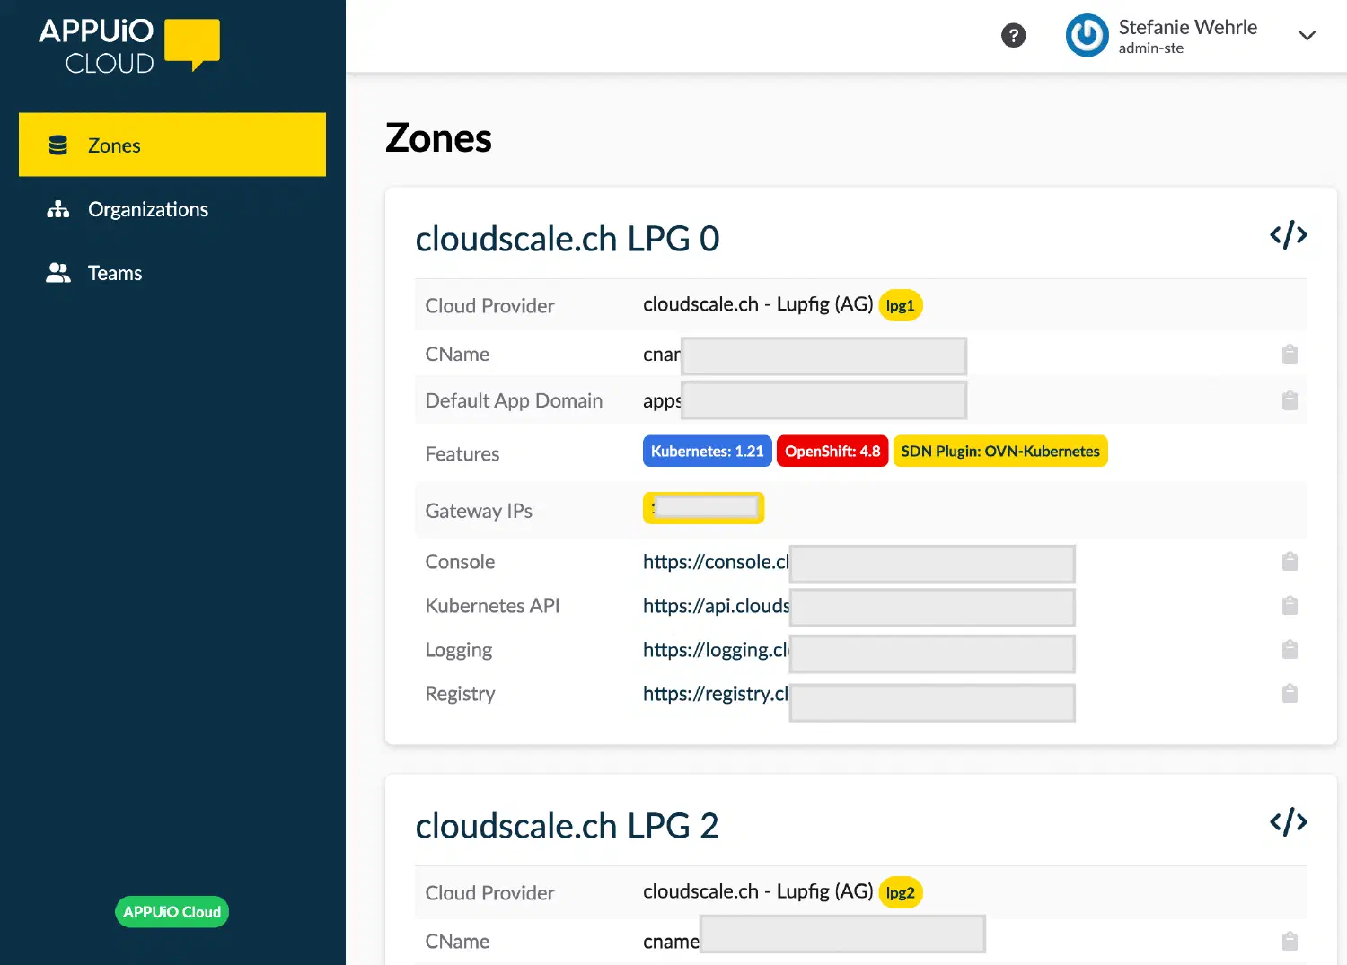Open the Logging URL link
The width and height of the screenshot is (1347, 965).
pos(714,649)
